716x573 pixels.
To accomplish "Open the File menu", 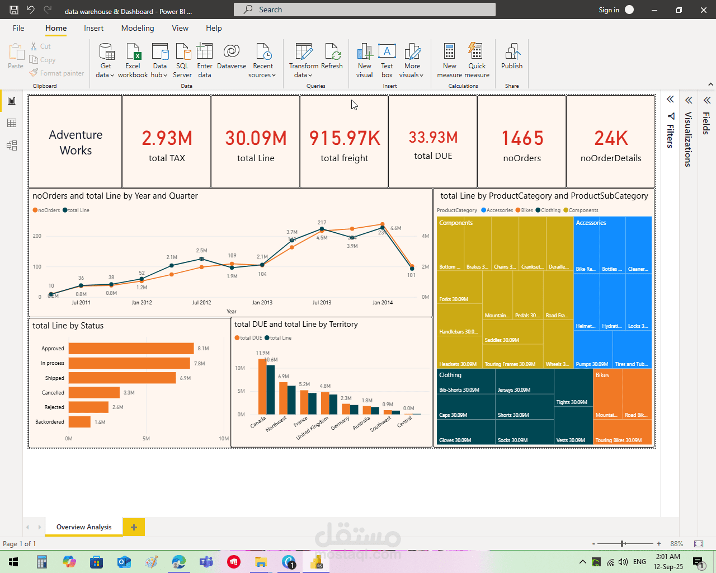I will click(18, 28).
